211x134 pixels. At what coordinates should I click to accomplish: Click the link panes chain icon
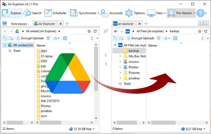tap(106, 31)
